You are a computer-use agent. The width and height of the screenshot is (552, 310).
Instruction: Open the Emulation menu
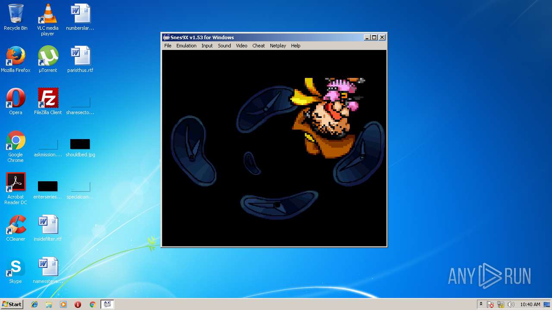pos(186,46)
